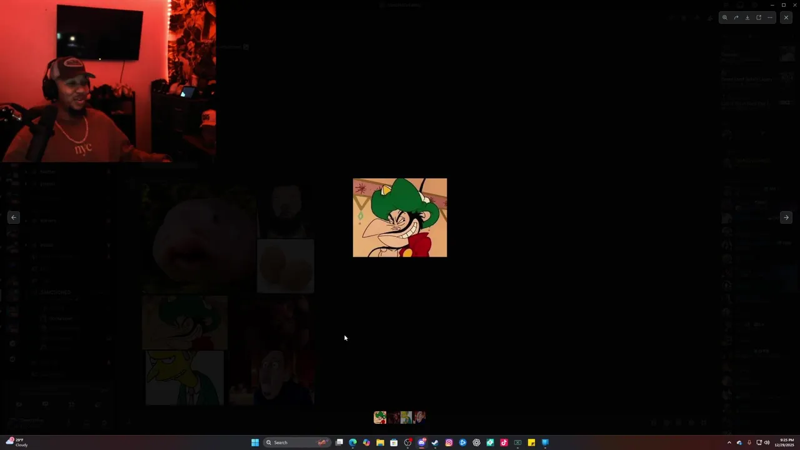Select the green-hat character thumbnail in strip
This screenshot has height=450, width=800.
click(380, 417)
